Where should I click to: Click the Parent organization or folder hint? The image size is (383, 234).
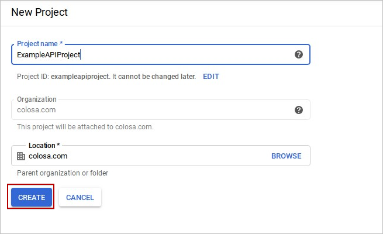pos(63,173)
